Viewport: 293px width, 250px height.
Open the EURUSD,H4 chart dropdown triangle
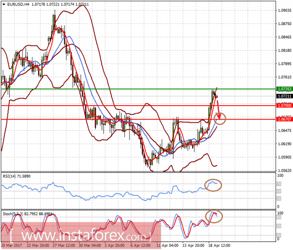[4, 4]
